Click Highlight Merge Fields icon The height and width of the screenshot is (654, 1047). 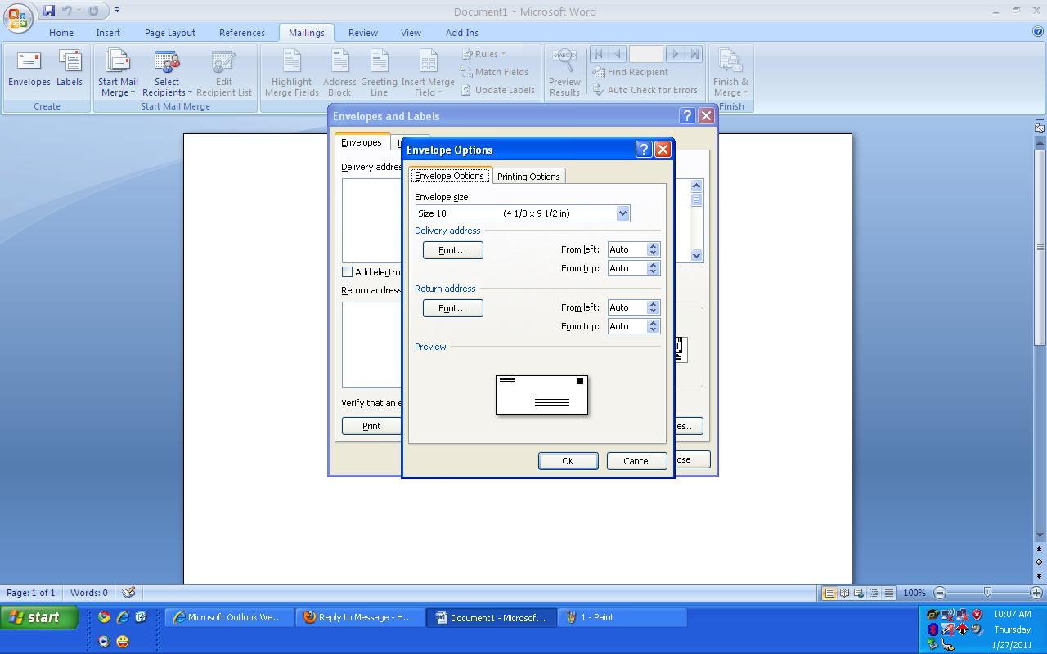pos(292,74)
